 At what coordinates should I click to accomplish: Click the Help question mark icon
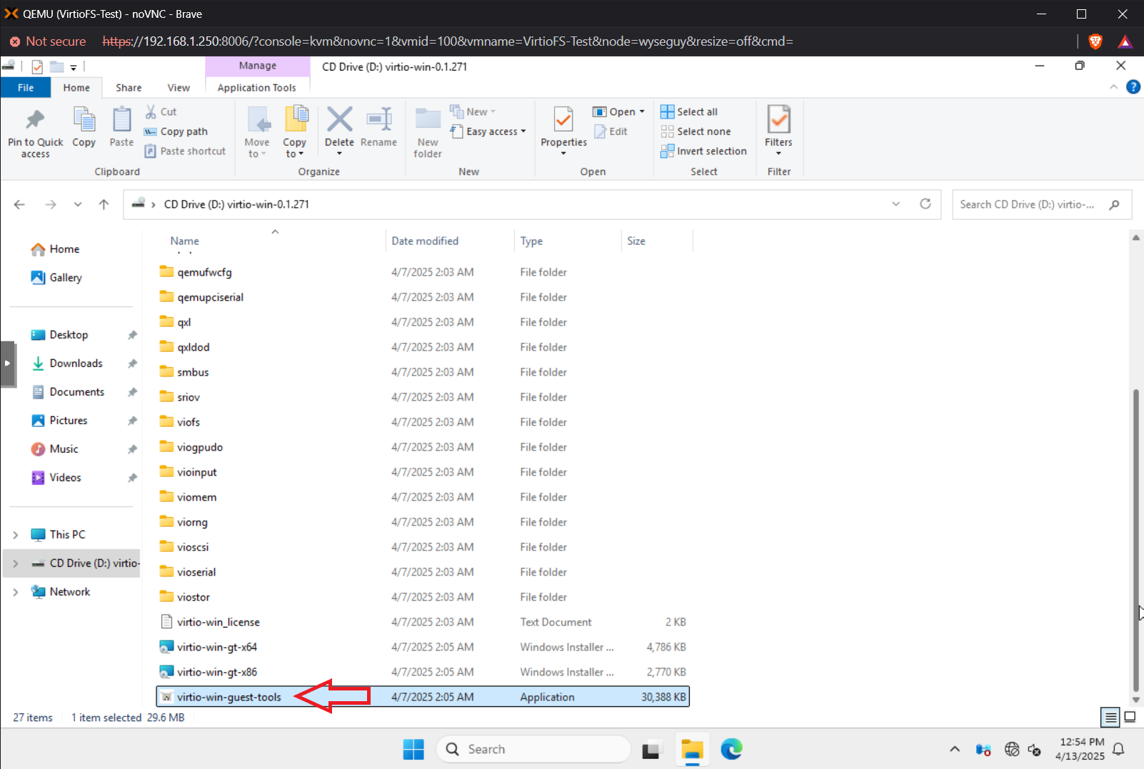(1133, 86)
